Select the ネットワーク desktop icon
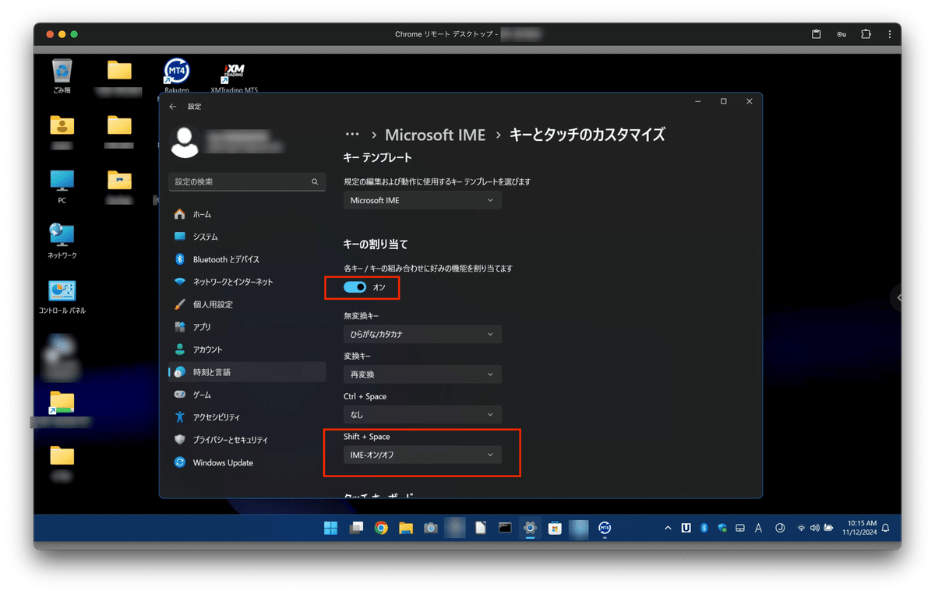 click(62, 241)
